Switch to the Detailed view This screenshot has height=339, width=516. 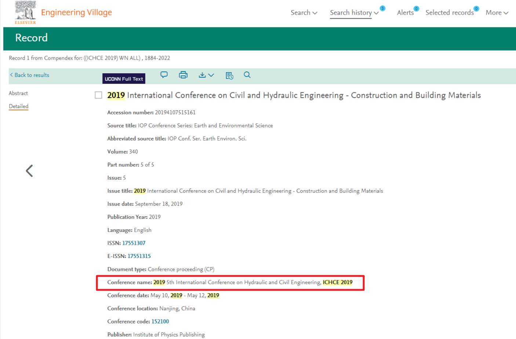coord(18,106)
